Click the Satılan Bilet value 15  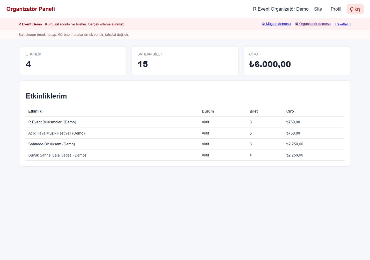pyautogui.click(x=143, y=64)
